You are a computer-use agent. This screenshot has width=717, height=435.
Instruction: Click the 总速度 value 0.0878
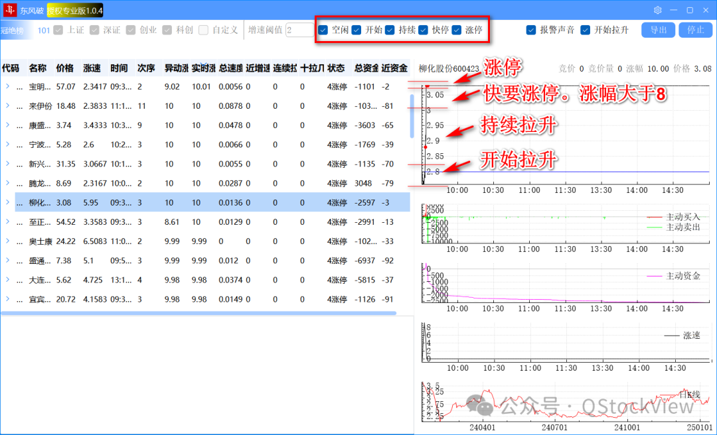pos(230,106)
